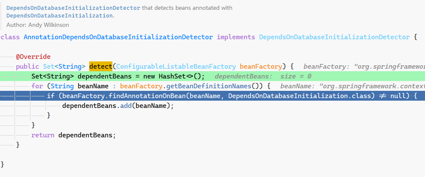Click the ConfigurableListableBeanFactory parameter type

(x=176, y=67)
